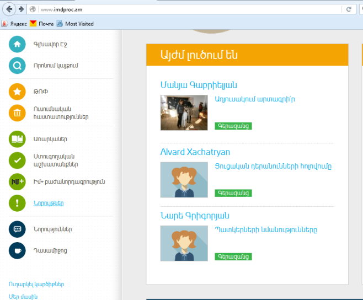Click the dark blue chat bubble icon
Image resolution: width=363 pixels, height=300 pixels.
[17, 229]
